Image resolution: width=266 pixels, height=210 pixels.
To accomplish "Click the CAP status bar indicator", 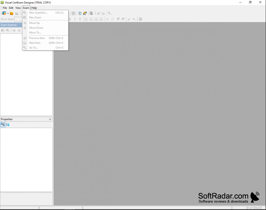I will (250, 208).
